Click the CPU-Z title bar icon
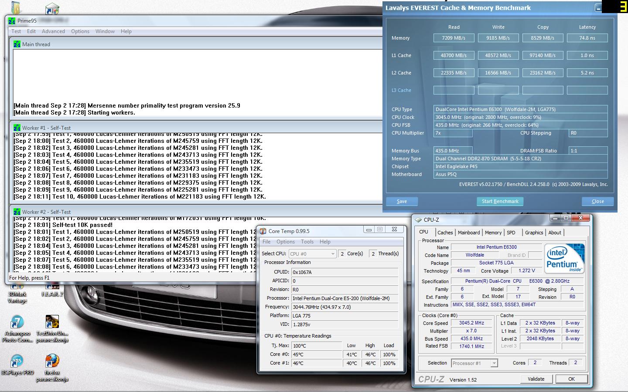The image size is (628, 392). point(418,220)
